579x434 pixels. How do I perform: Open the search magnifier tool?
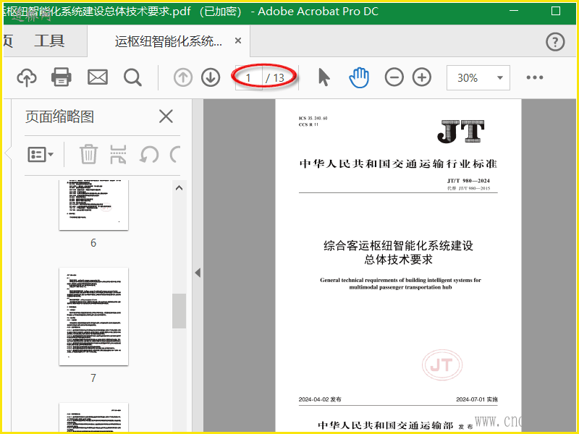tap(132, 77)
